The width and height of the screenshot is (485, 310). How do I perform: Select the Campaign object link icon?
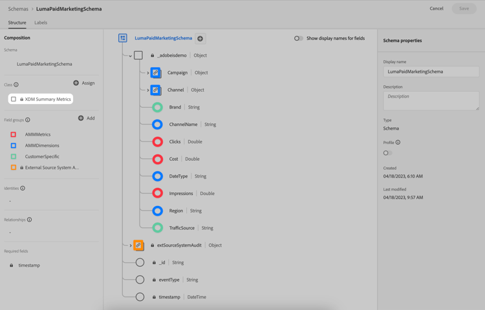click(x=156, y=72)
